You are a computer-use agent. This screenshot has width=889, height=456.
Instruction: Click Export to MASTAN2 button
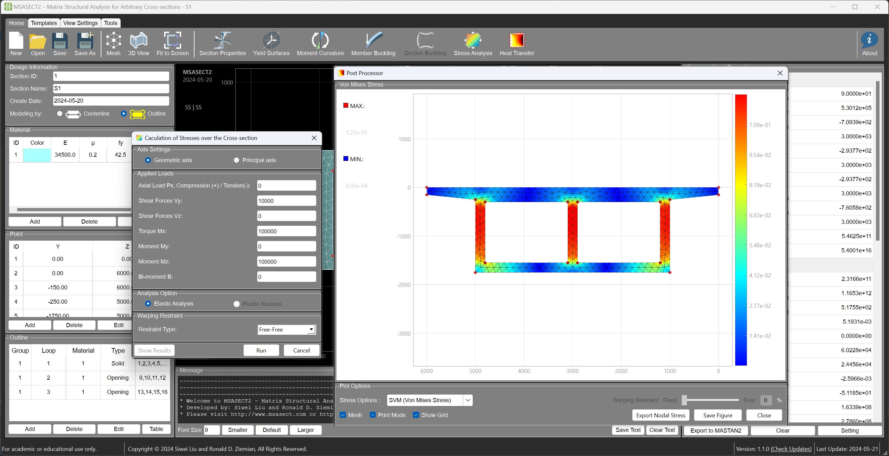[x=716, y=430]
